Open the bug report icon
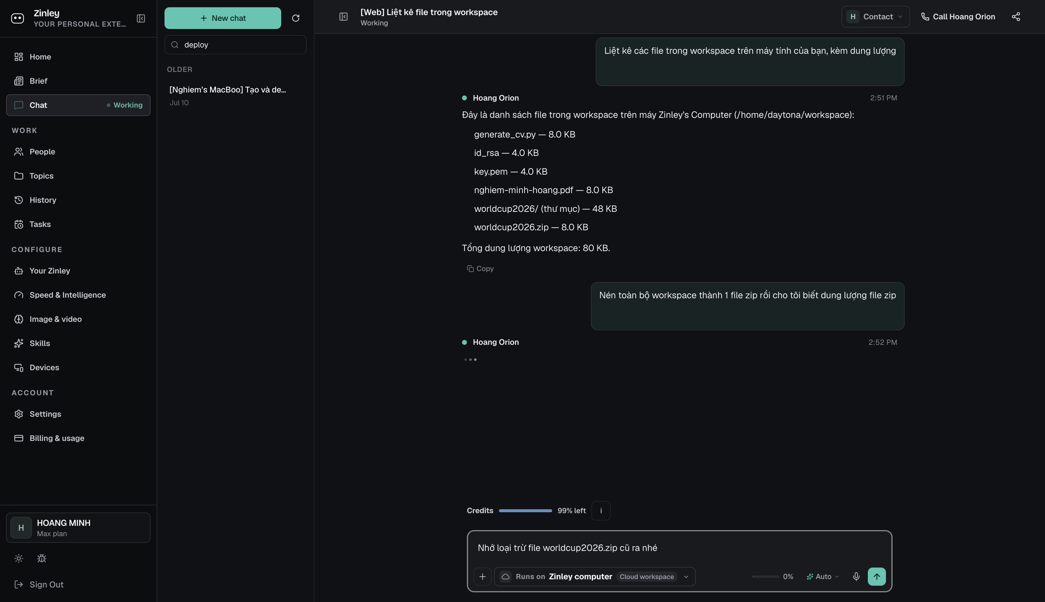The width and height of the screenshot is (1045, 602). click(x=41, y=558)
